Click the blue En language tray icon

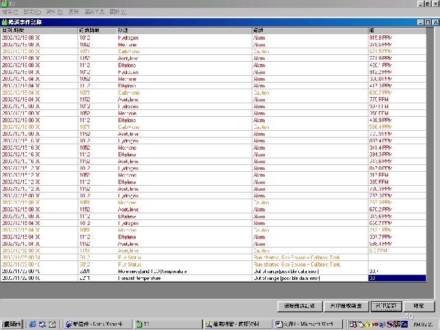(404, 324)
